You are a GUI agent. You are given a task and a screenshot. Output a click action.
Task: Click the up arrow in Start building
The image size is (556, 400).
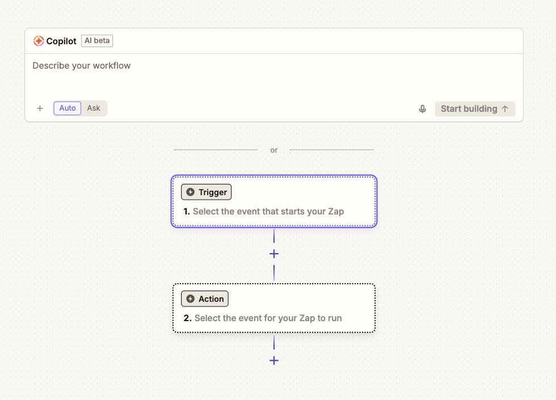coord(505,109)
